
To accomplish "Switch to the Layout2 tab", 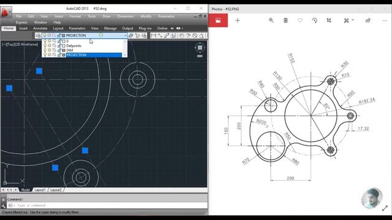I will [56, 190].
